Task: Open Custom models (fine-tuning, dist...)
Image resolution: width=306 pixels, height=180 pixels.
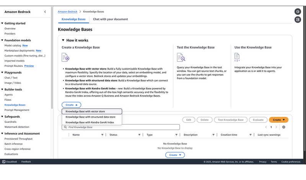Action: [25, 55]
